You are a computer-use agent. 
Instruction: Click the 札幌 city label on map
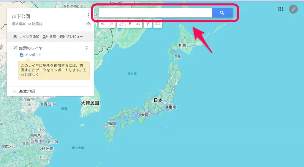click(x=182, y=45)
